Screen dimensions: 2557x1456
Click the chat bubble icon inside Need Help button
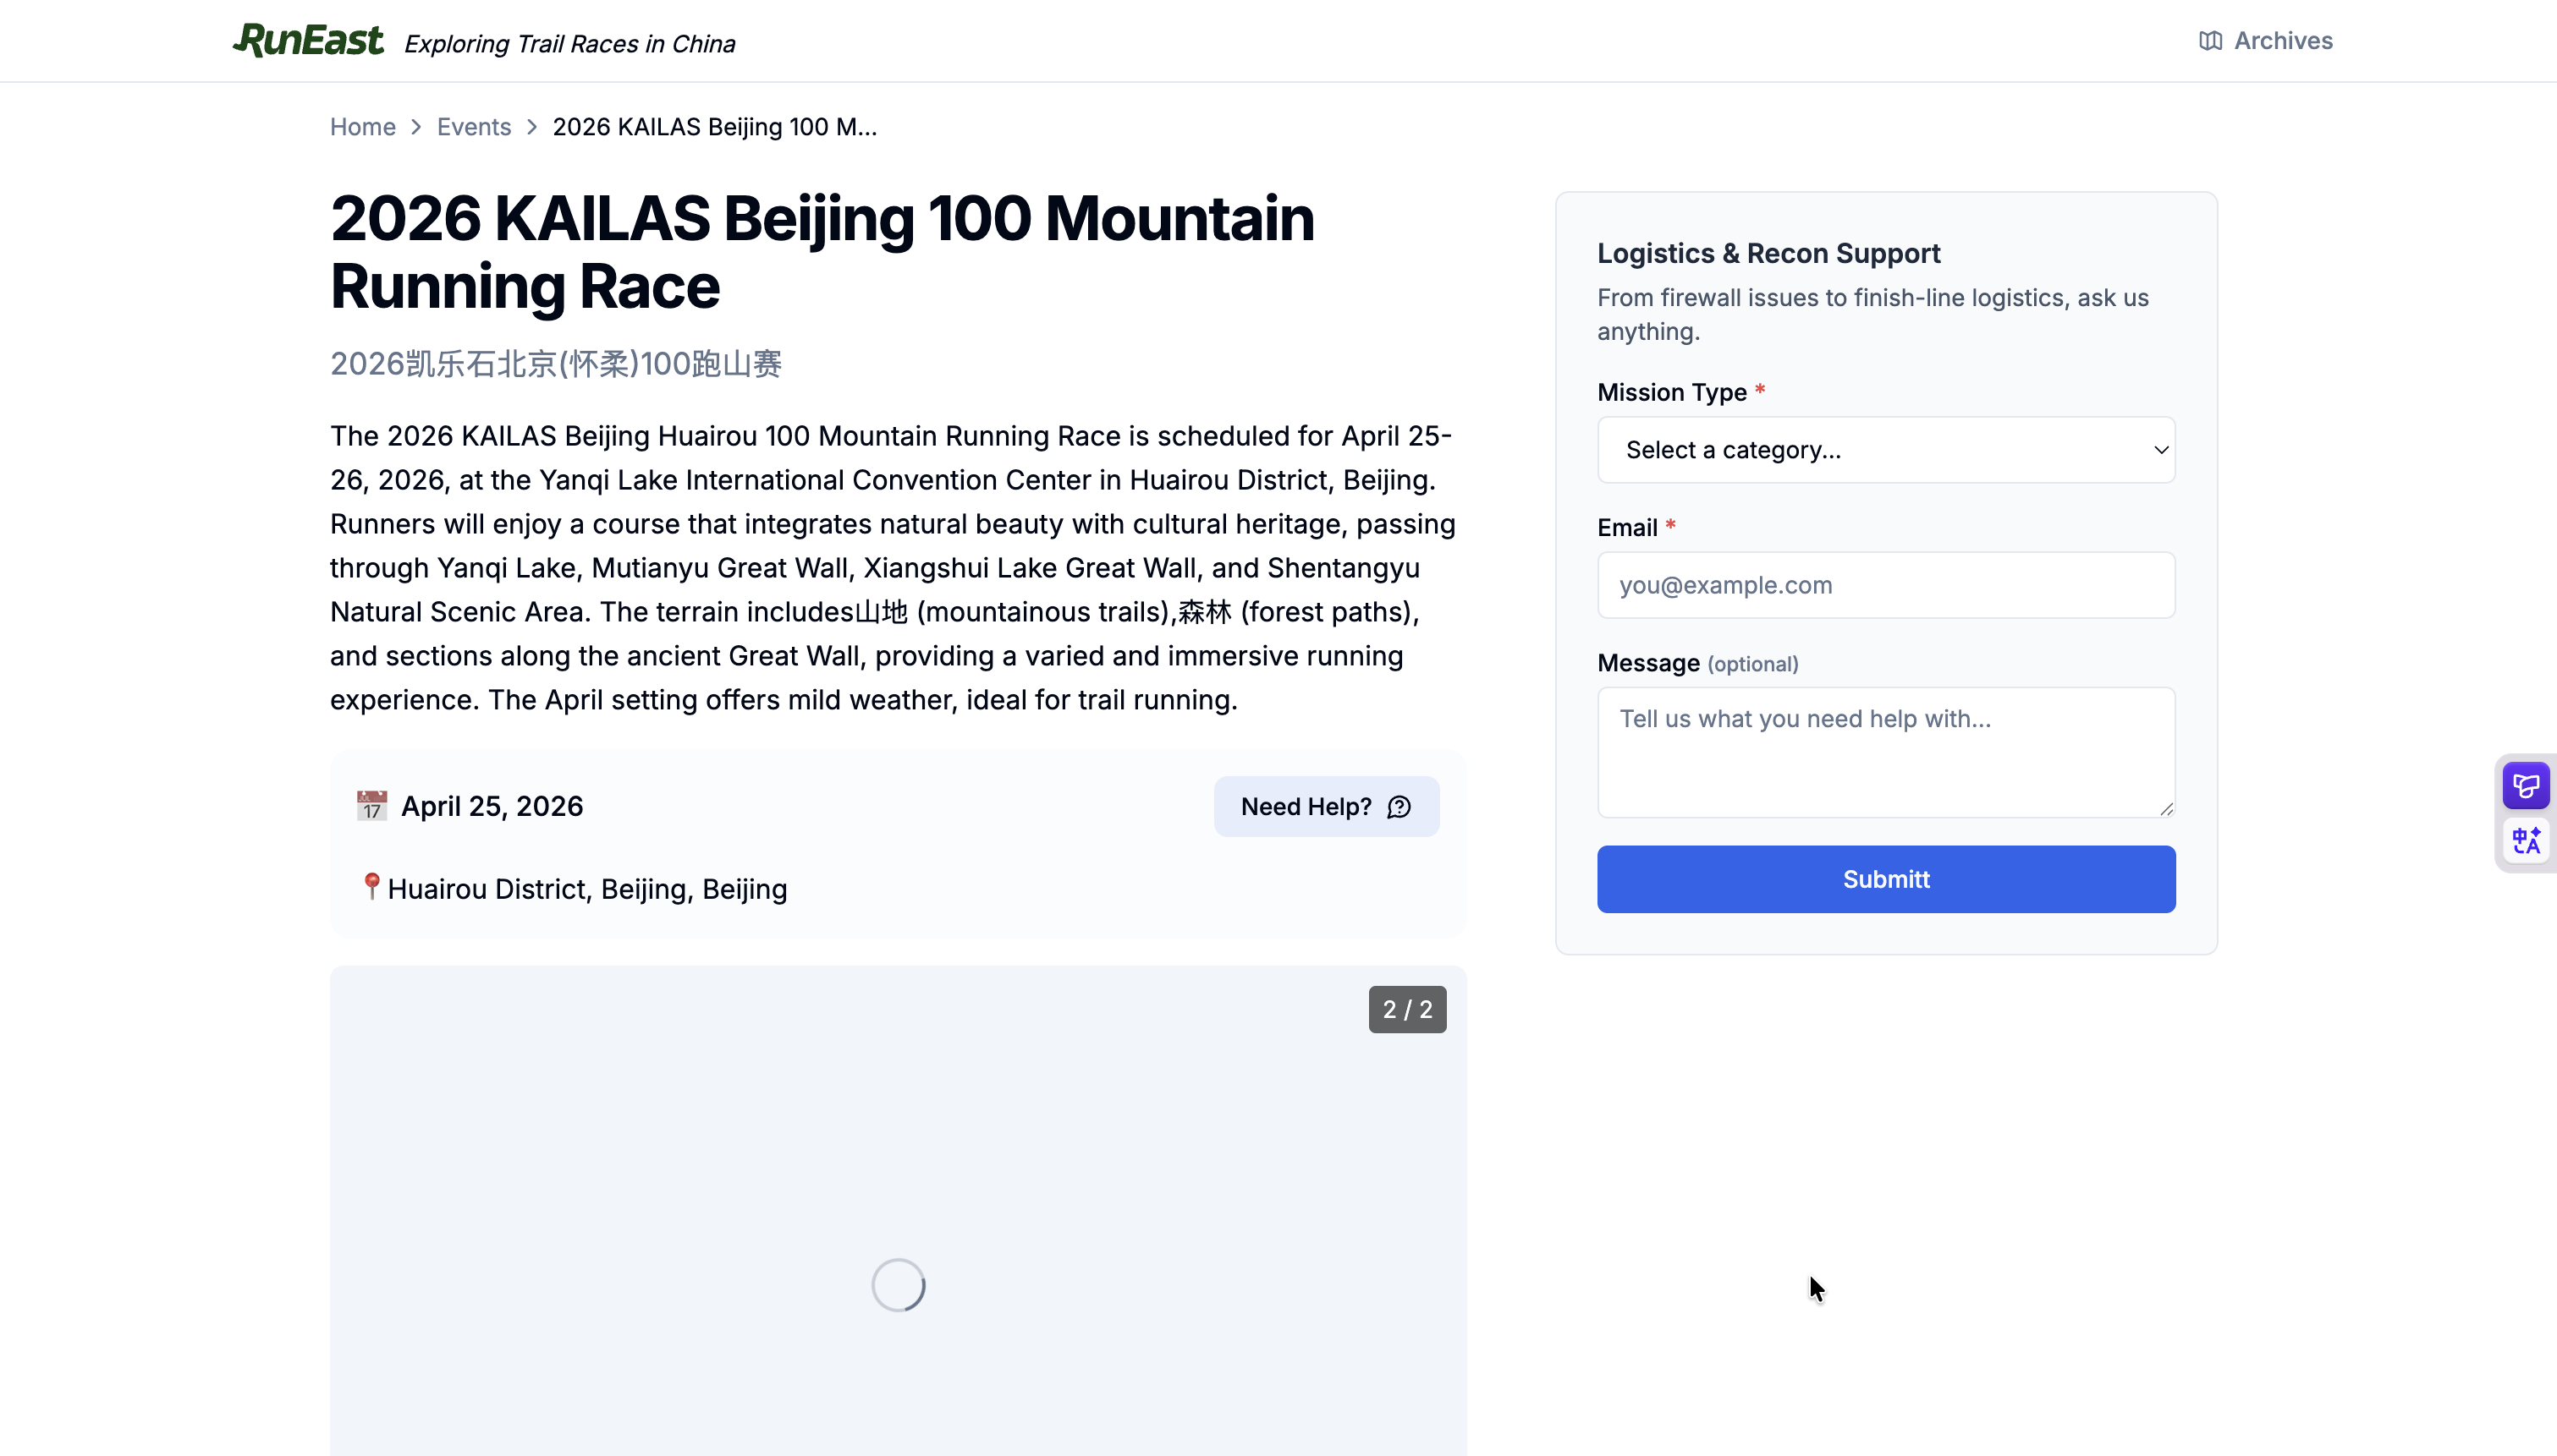pyautogui.click(x=1399, y=807)
